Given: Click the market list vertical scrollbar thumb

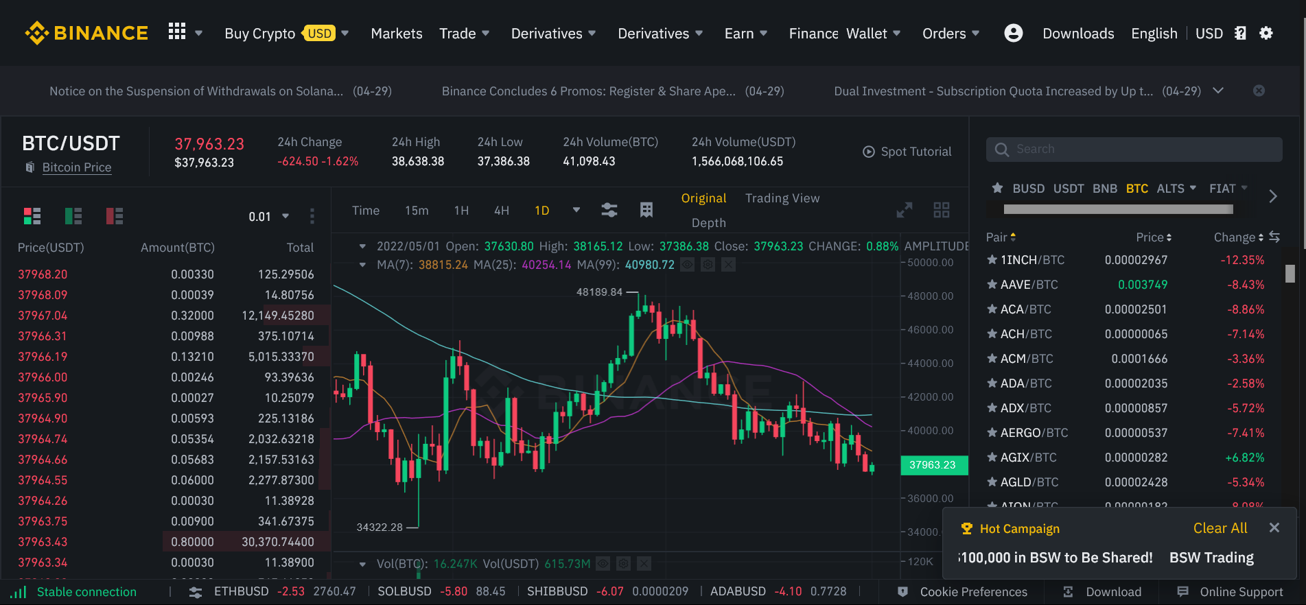Looking at the screenshot, I should [1290, 274].
